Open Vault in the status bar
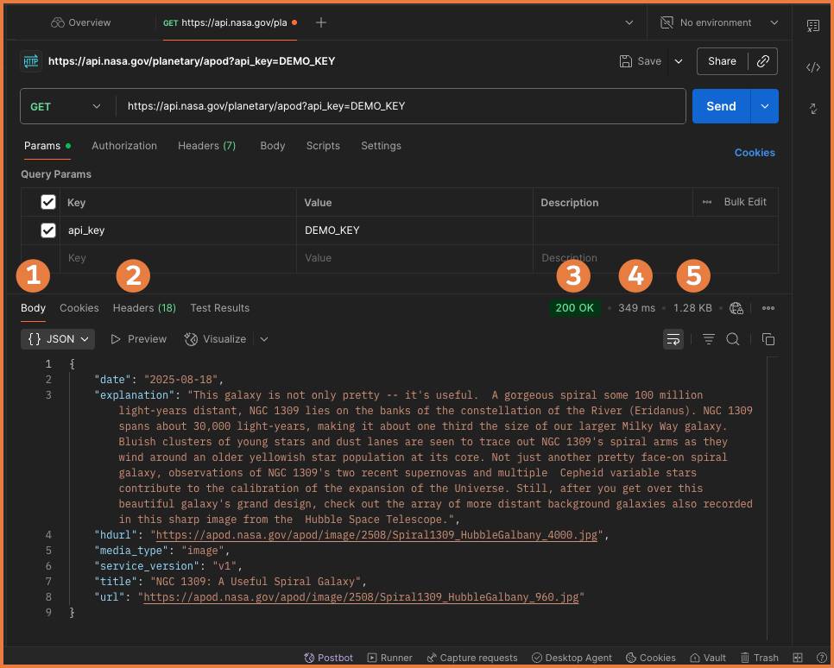The width and height of the screenshot is (834, 668). click(x=708, y=658)
